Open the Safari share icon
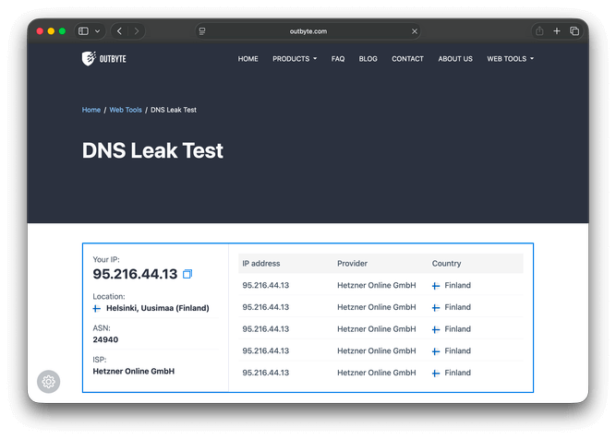This screenshot has height=439, width=616. [x=539, y=31]
